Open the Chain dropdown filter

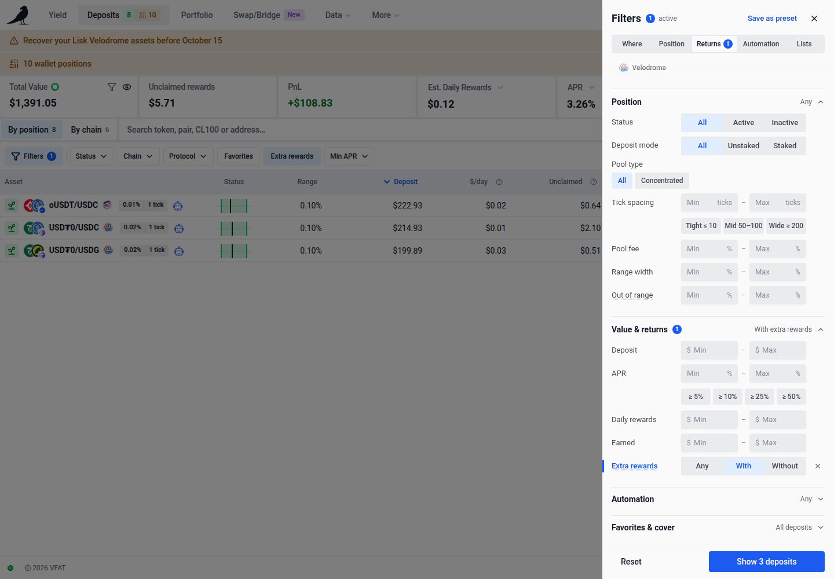pos(138,156)
